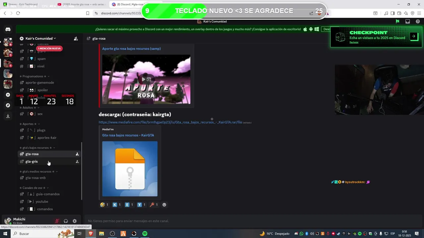
Task: Open the MediaFire download URL link
Action: (x=170, y=122)
